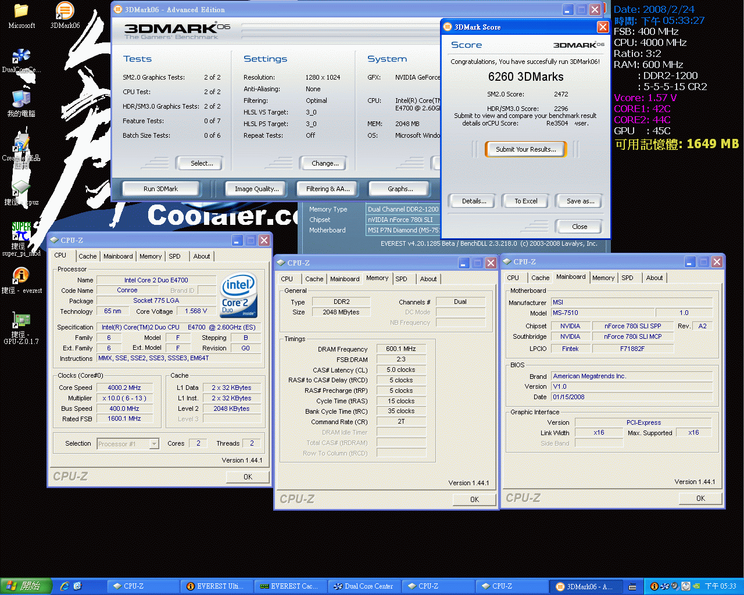Image resolution: width=744 pixels, height=595 pixels.
Task: Launch the cpuz shortcut on desktop
Action: 22,193
